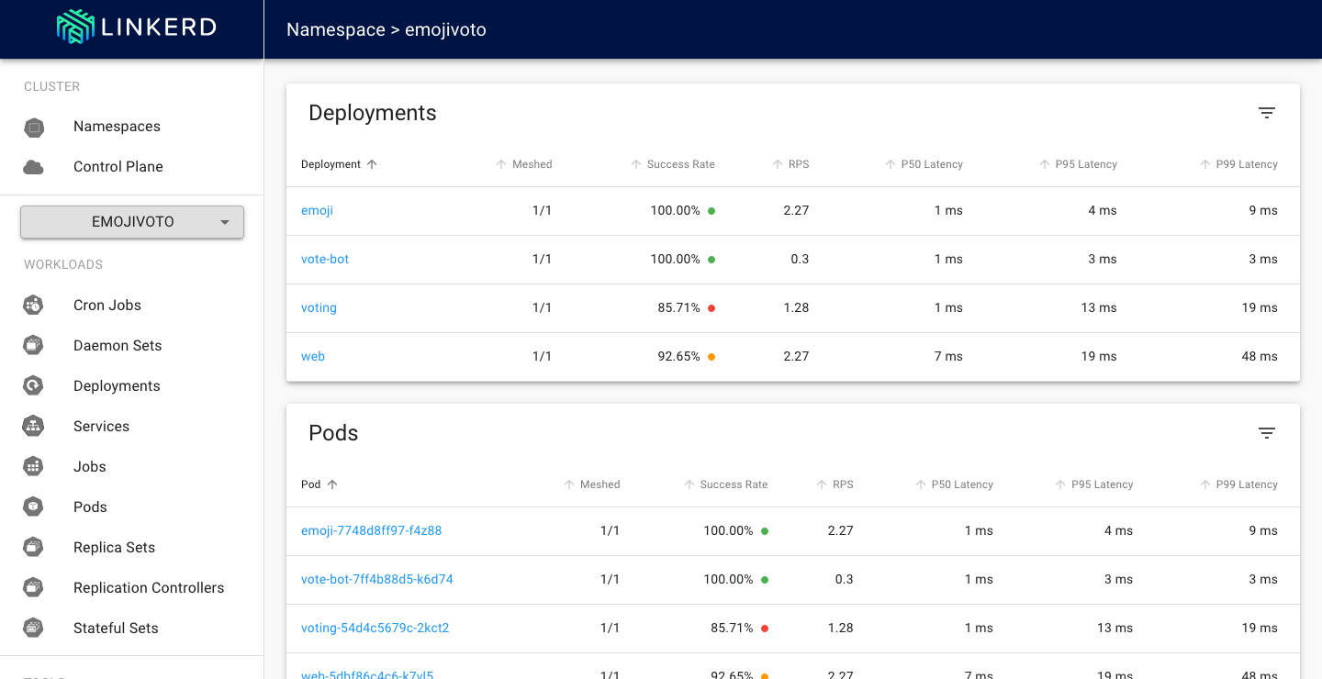
Task: Select the Stateful Sets icon
Action: coord(33,628)
